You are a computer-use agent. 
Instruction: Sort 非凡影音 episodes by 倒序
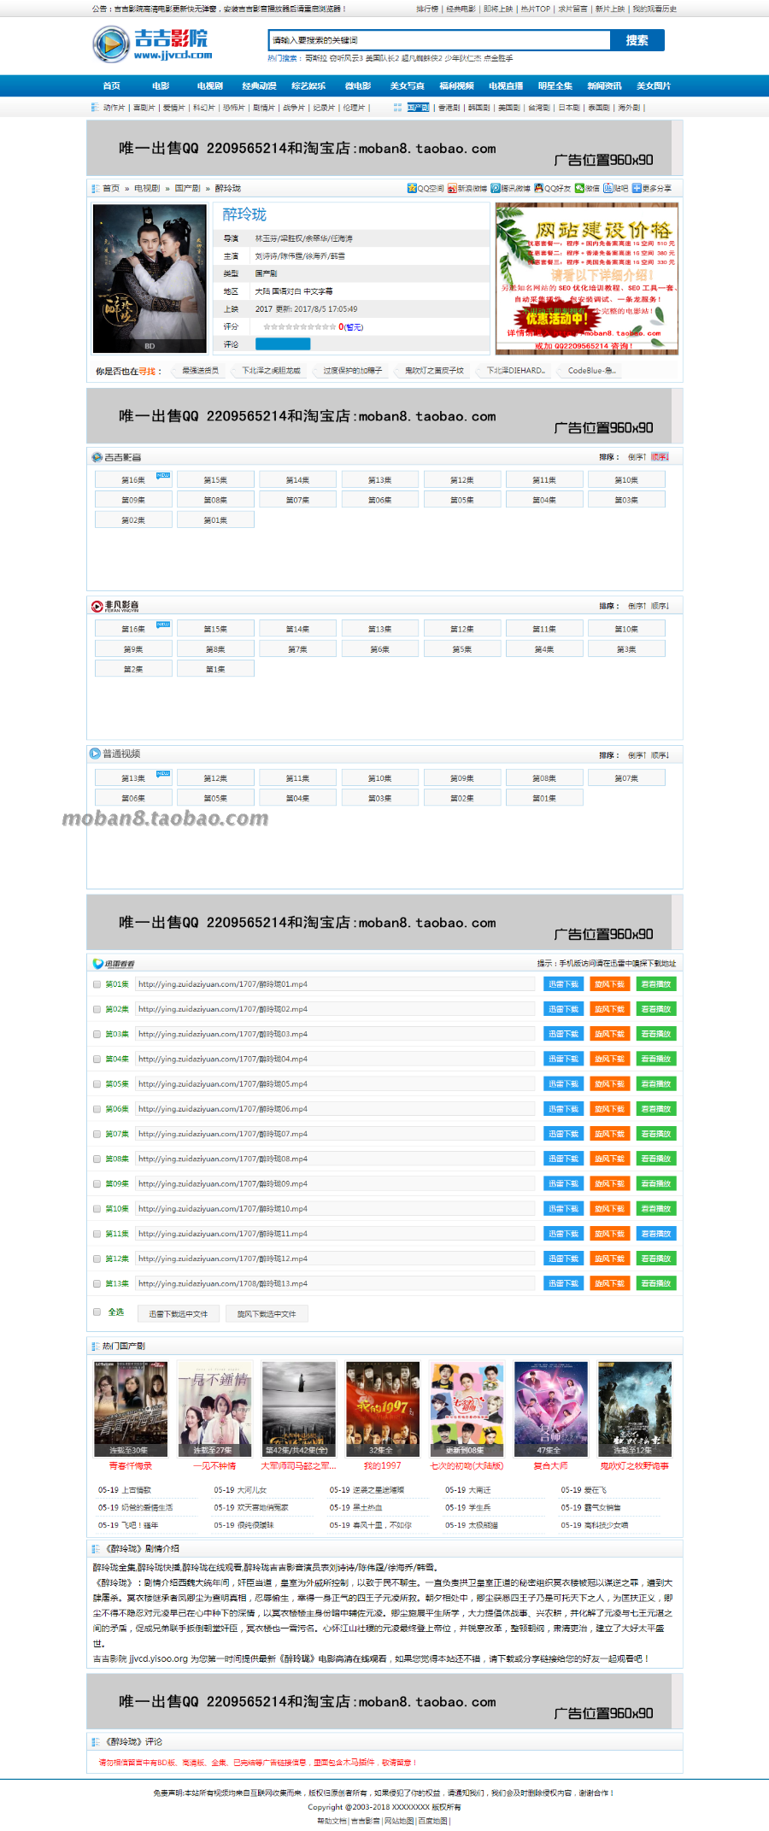tap(637, 606)
